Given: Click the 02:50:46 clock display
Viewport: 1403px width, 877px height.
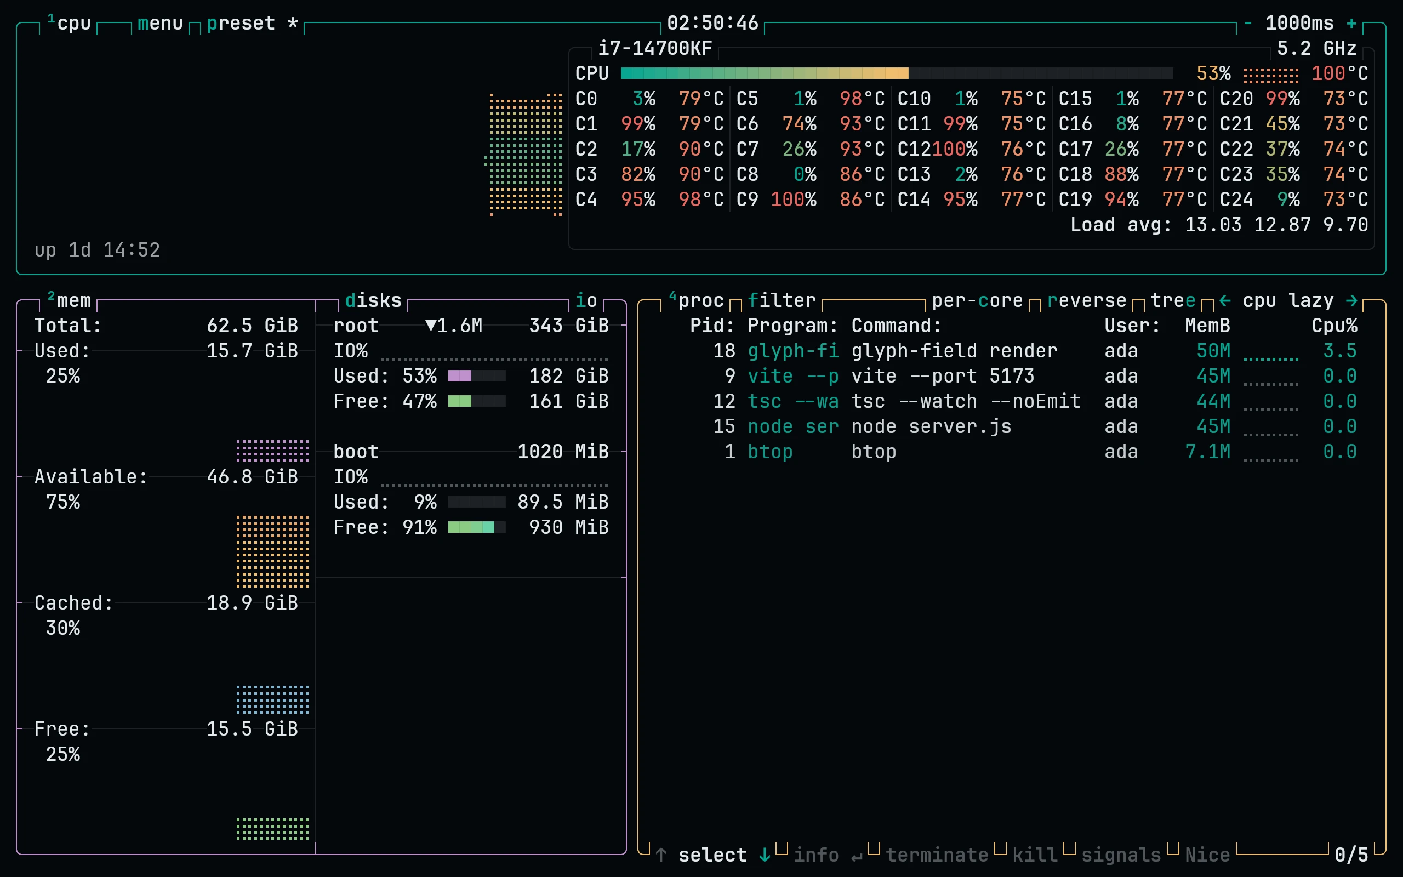Looking at the screenshot, I should [x=712, y=23].
